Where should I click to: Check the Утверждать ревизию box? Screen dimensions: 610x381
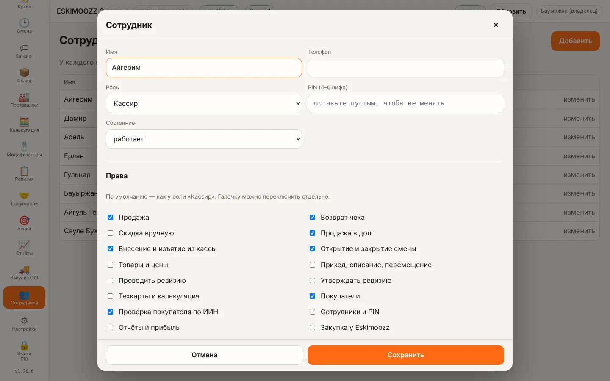click(x=312, y=281)
